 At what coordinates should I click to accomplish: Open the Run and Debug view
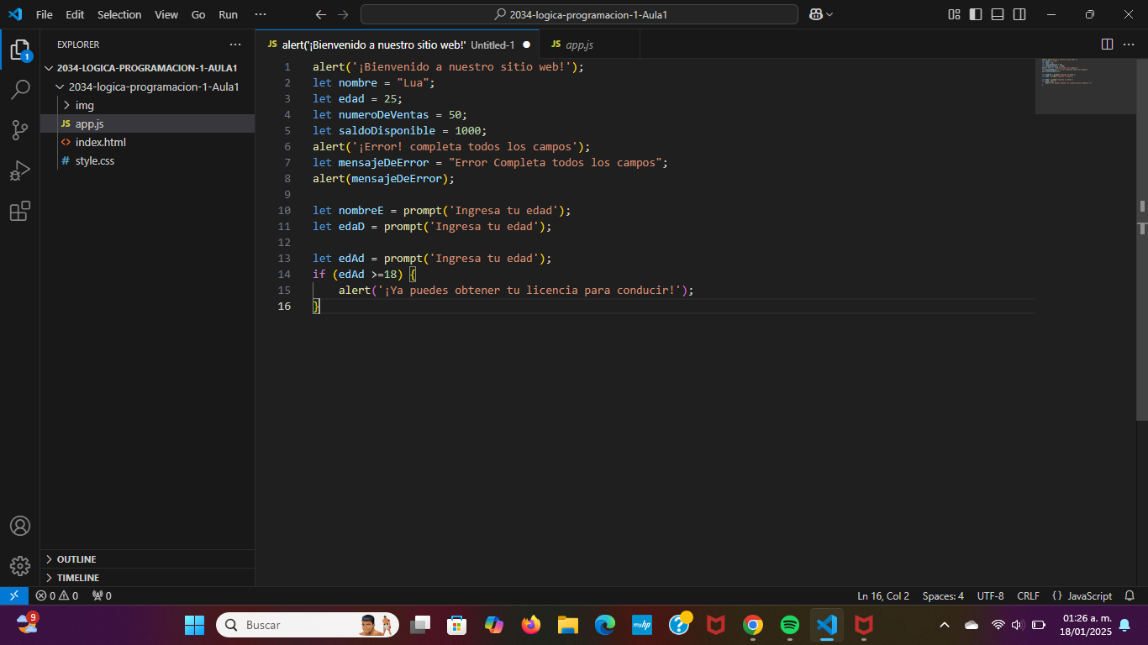click(20, 170)
